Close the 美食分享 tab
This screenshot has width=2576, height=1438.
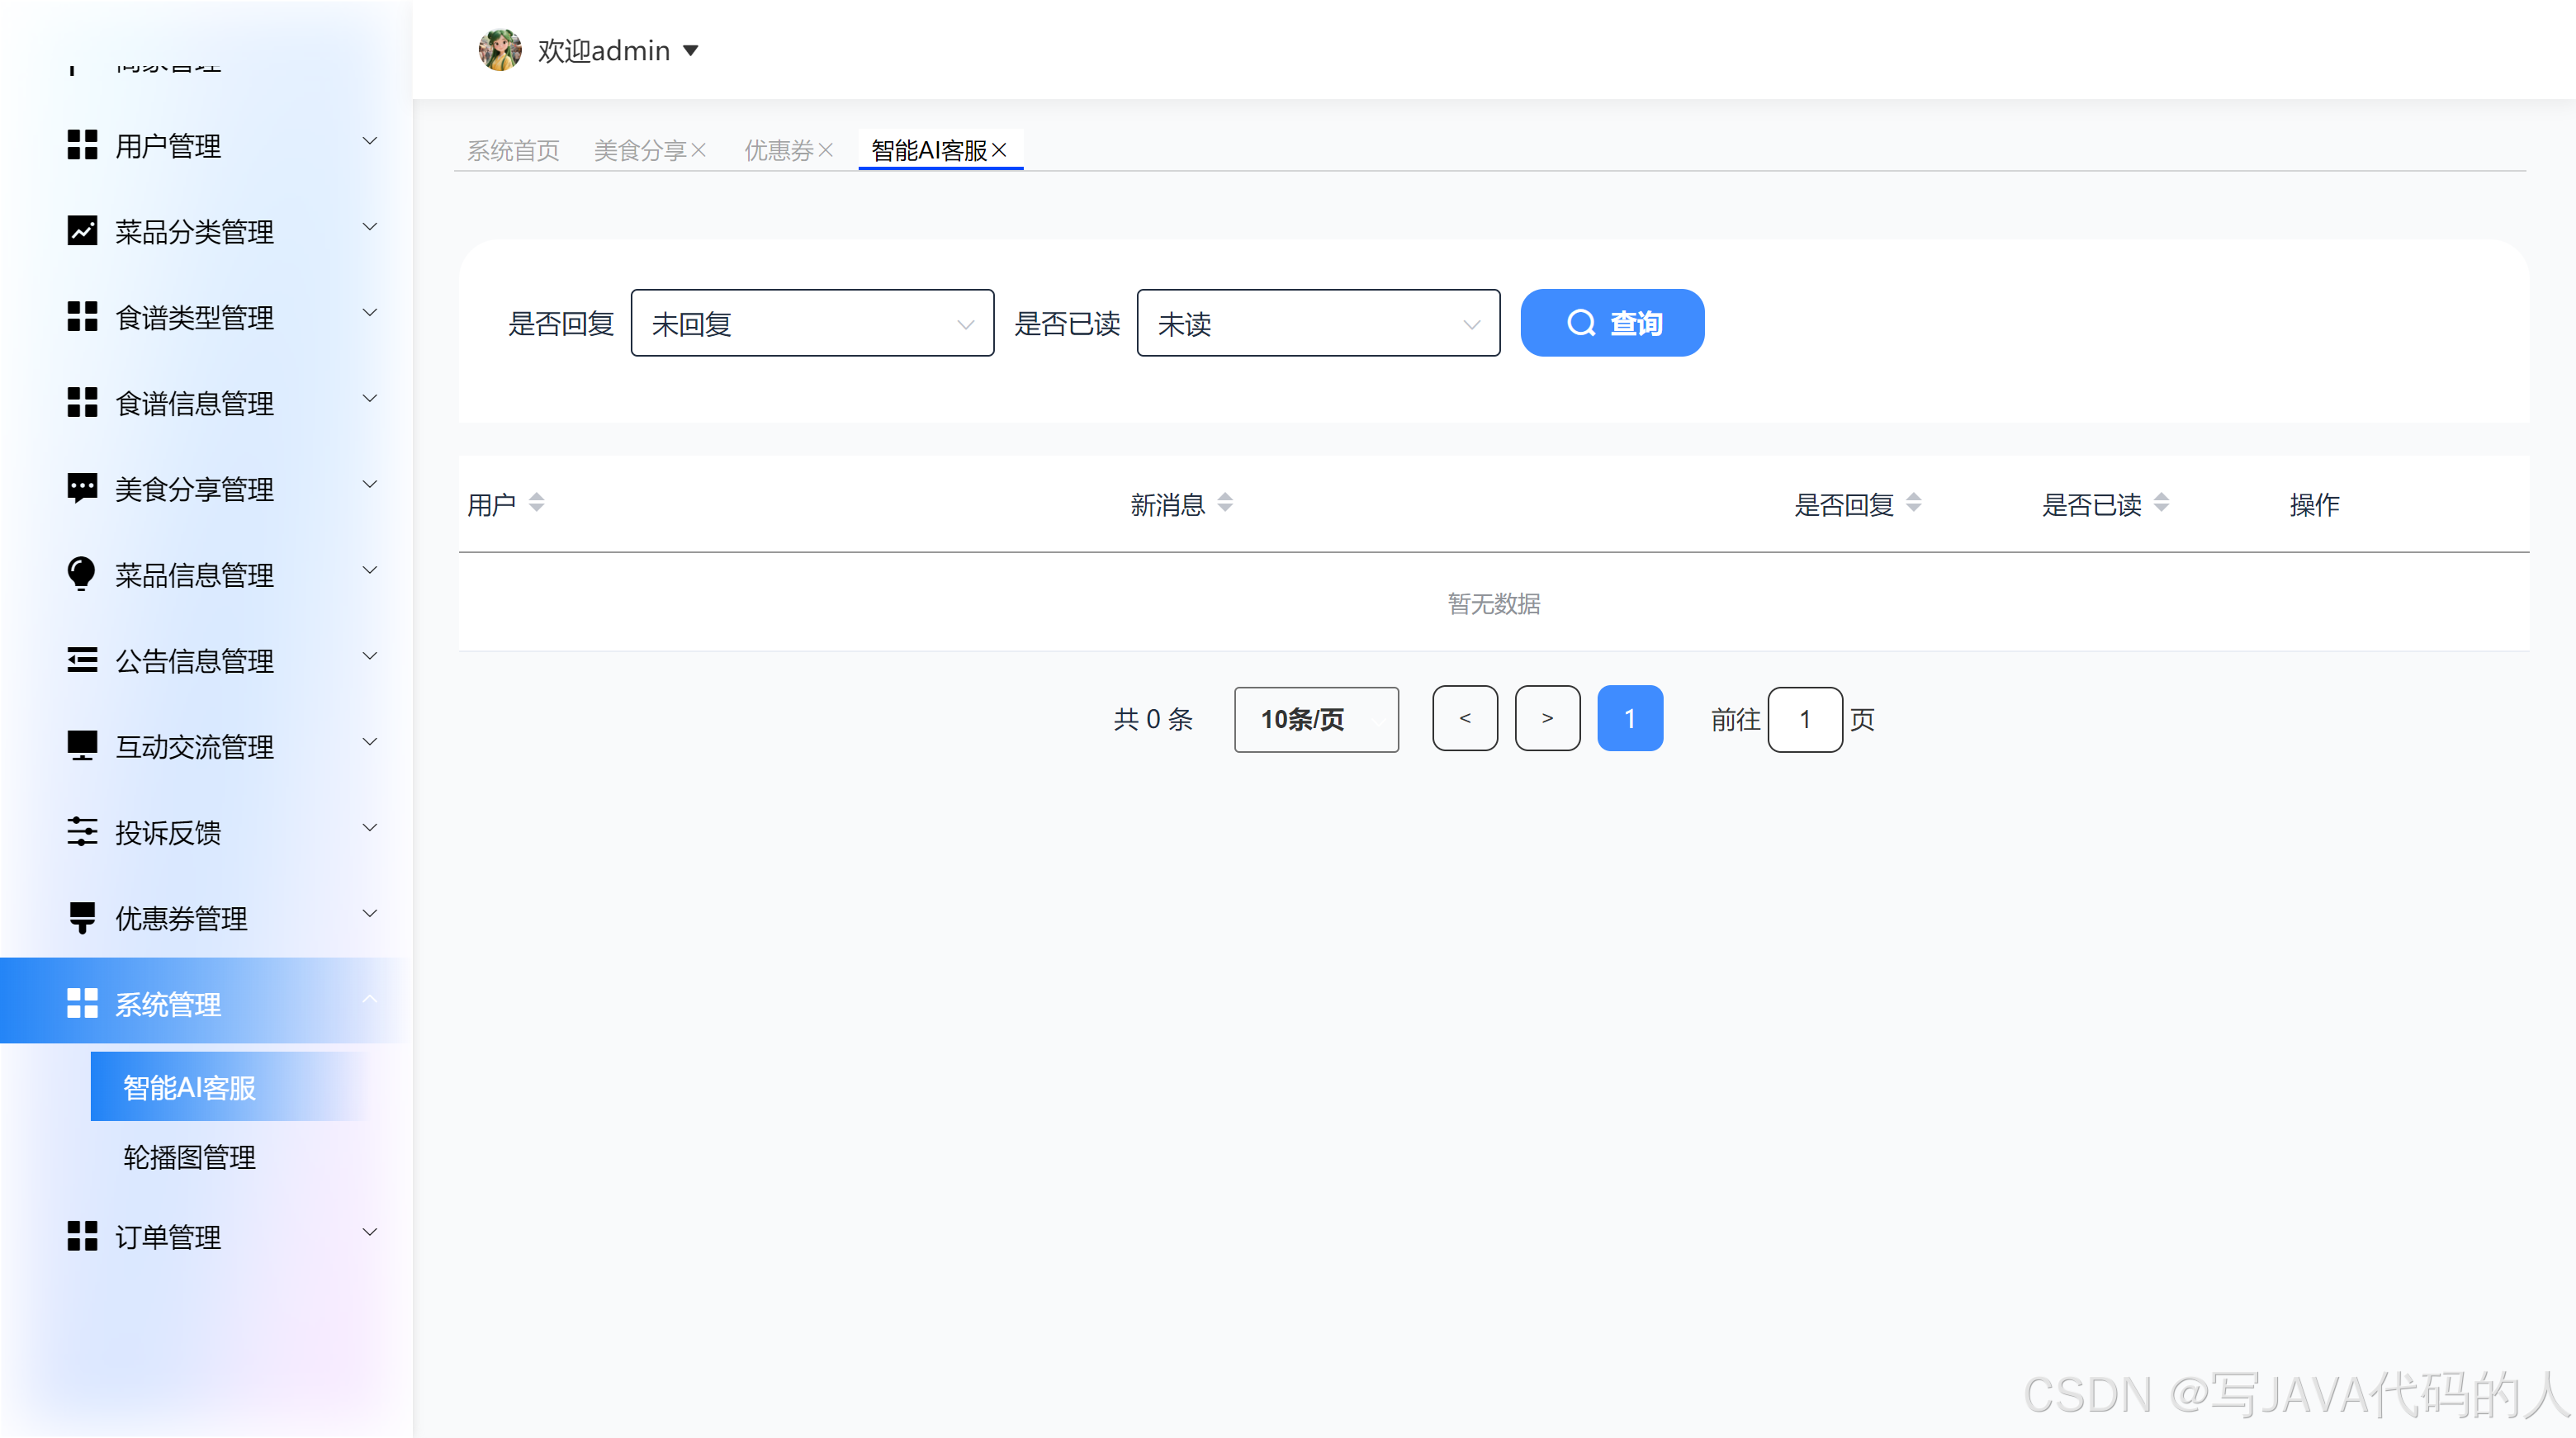(699, 150)
